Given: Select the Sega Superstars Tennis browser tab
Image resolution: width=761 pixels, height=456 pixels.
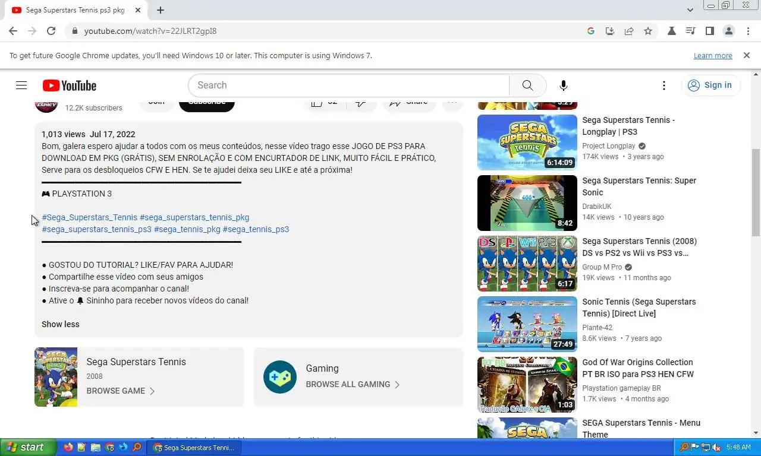Looking at the screenshot, I should (76, 10).
